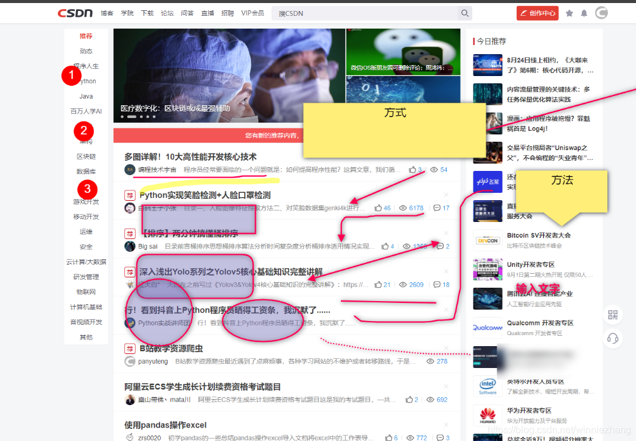Image resolution: width=636 pixels, height=441 pixels.
Task: Select 物联网 category in left sidebar
Action: pyautogui.click(x=86, y=292)
